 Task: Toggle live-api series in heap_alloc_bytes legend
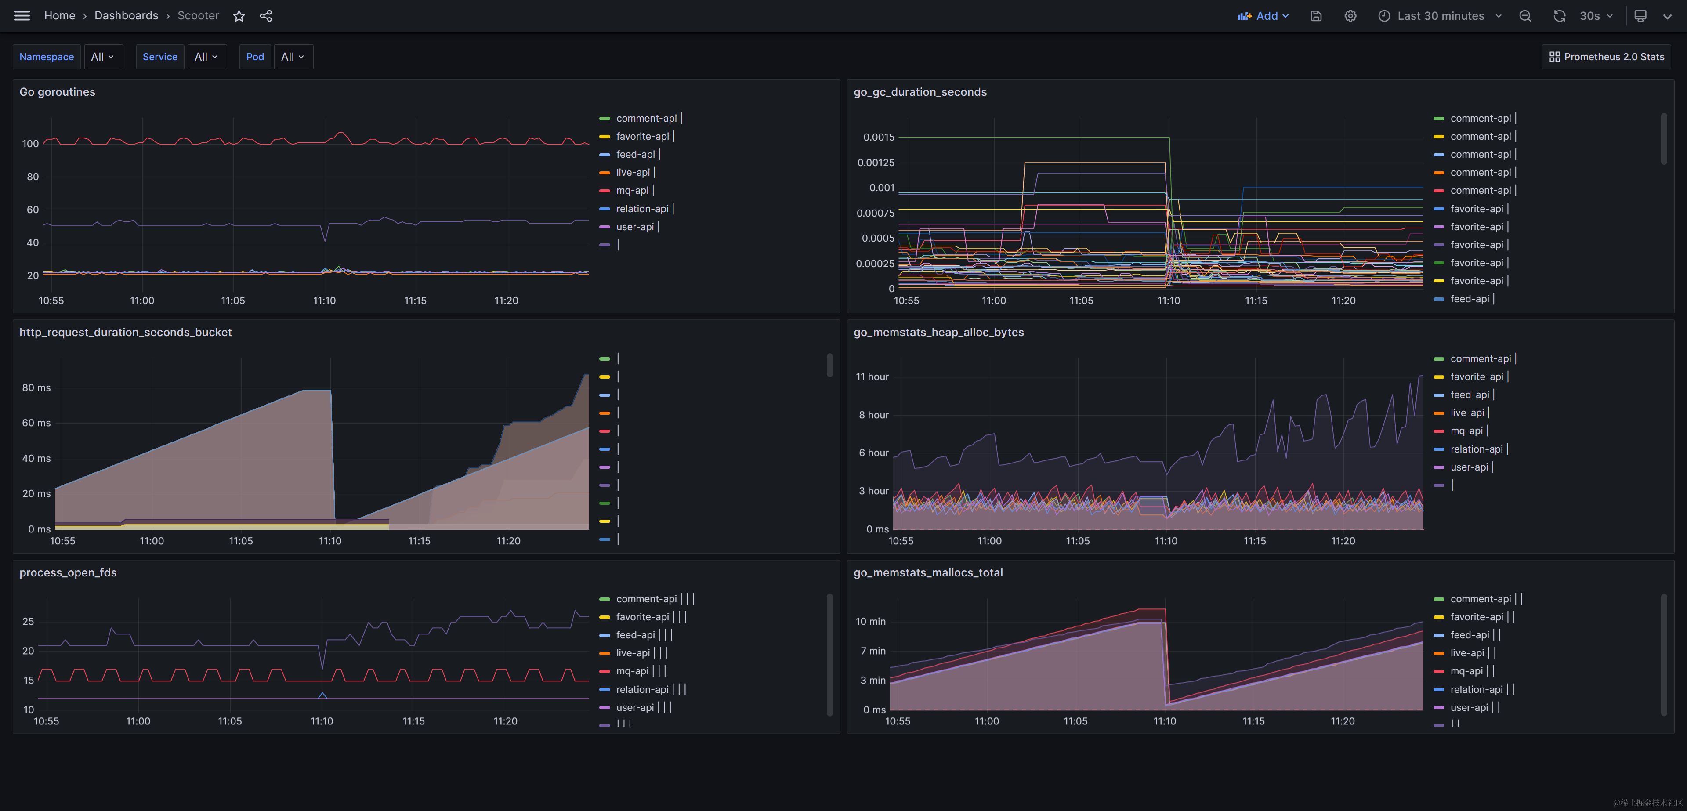pyautogui.click(x=1467, y=413)
